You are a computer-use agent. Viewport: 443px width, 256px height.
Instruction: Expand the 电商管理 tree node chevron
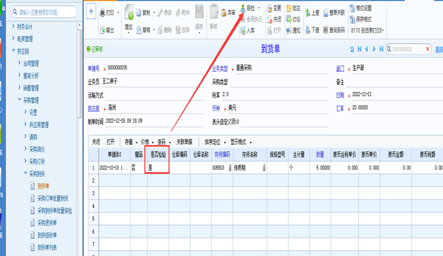click(x=13, y=39)
